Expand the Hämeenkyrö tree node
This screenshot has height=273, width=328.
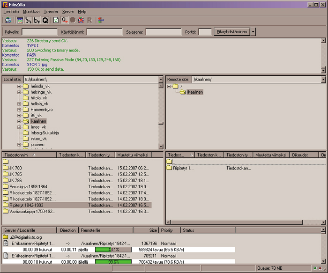(x=19, y=110)
